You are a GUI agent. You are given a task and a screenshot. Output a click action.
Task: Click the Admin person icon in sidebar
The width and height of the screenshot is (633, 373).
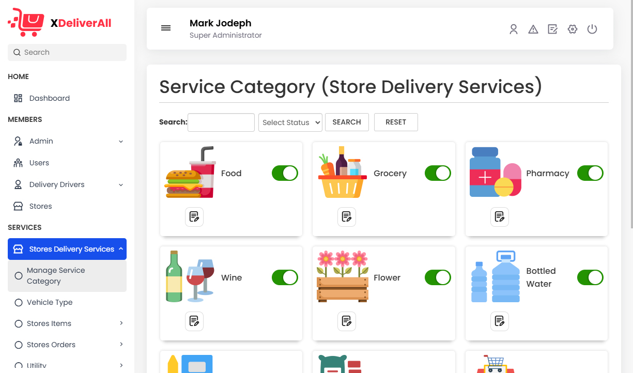click(18, 141)
